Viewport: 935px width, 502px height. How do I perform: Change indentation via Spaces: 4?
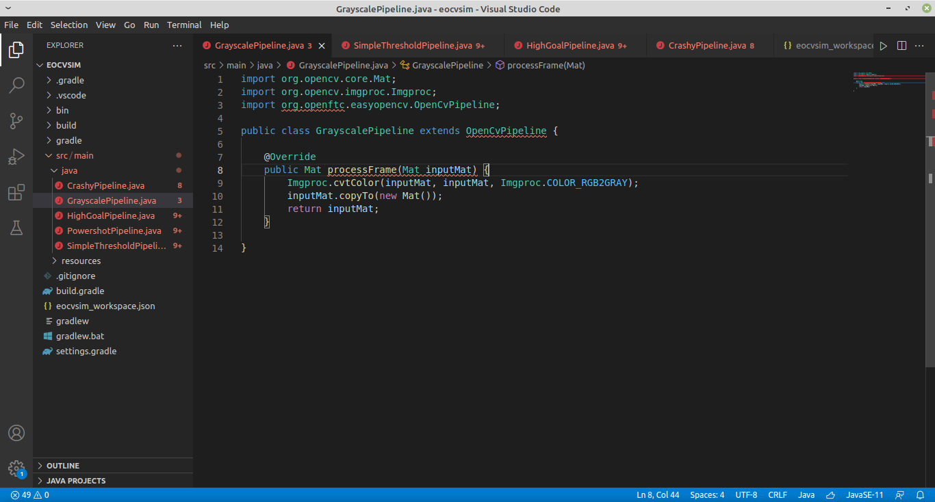[707, 495]
